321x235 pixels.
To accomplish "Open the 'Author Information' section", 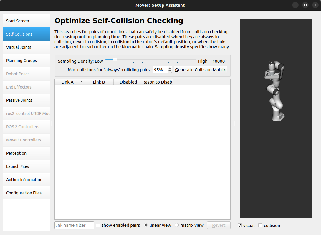I will tap(26, 179).
